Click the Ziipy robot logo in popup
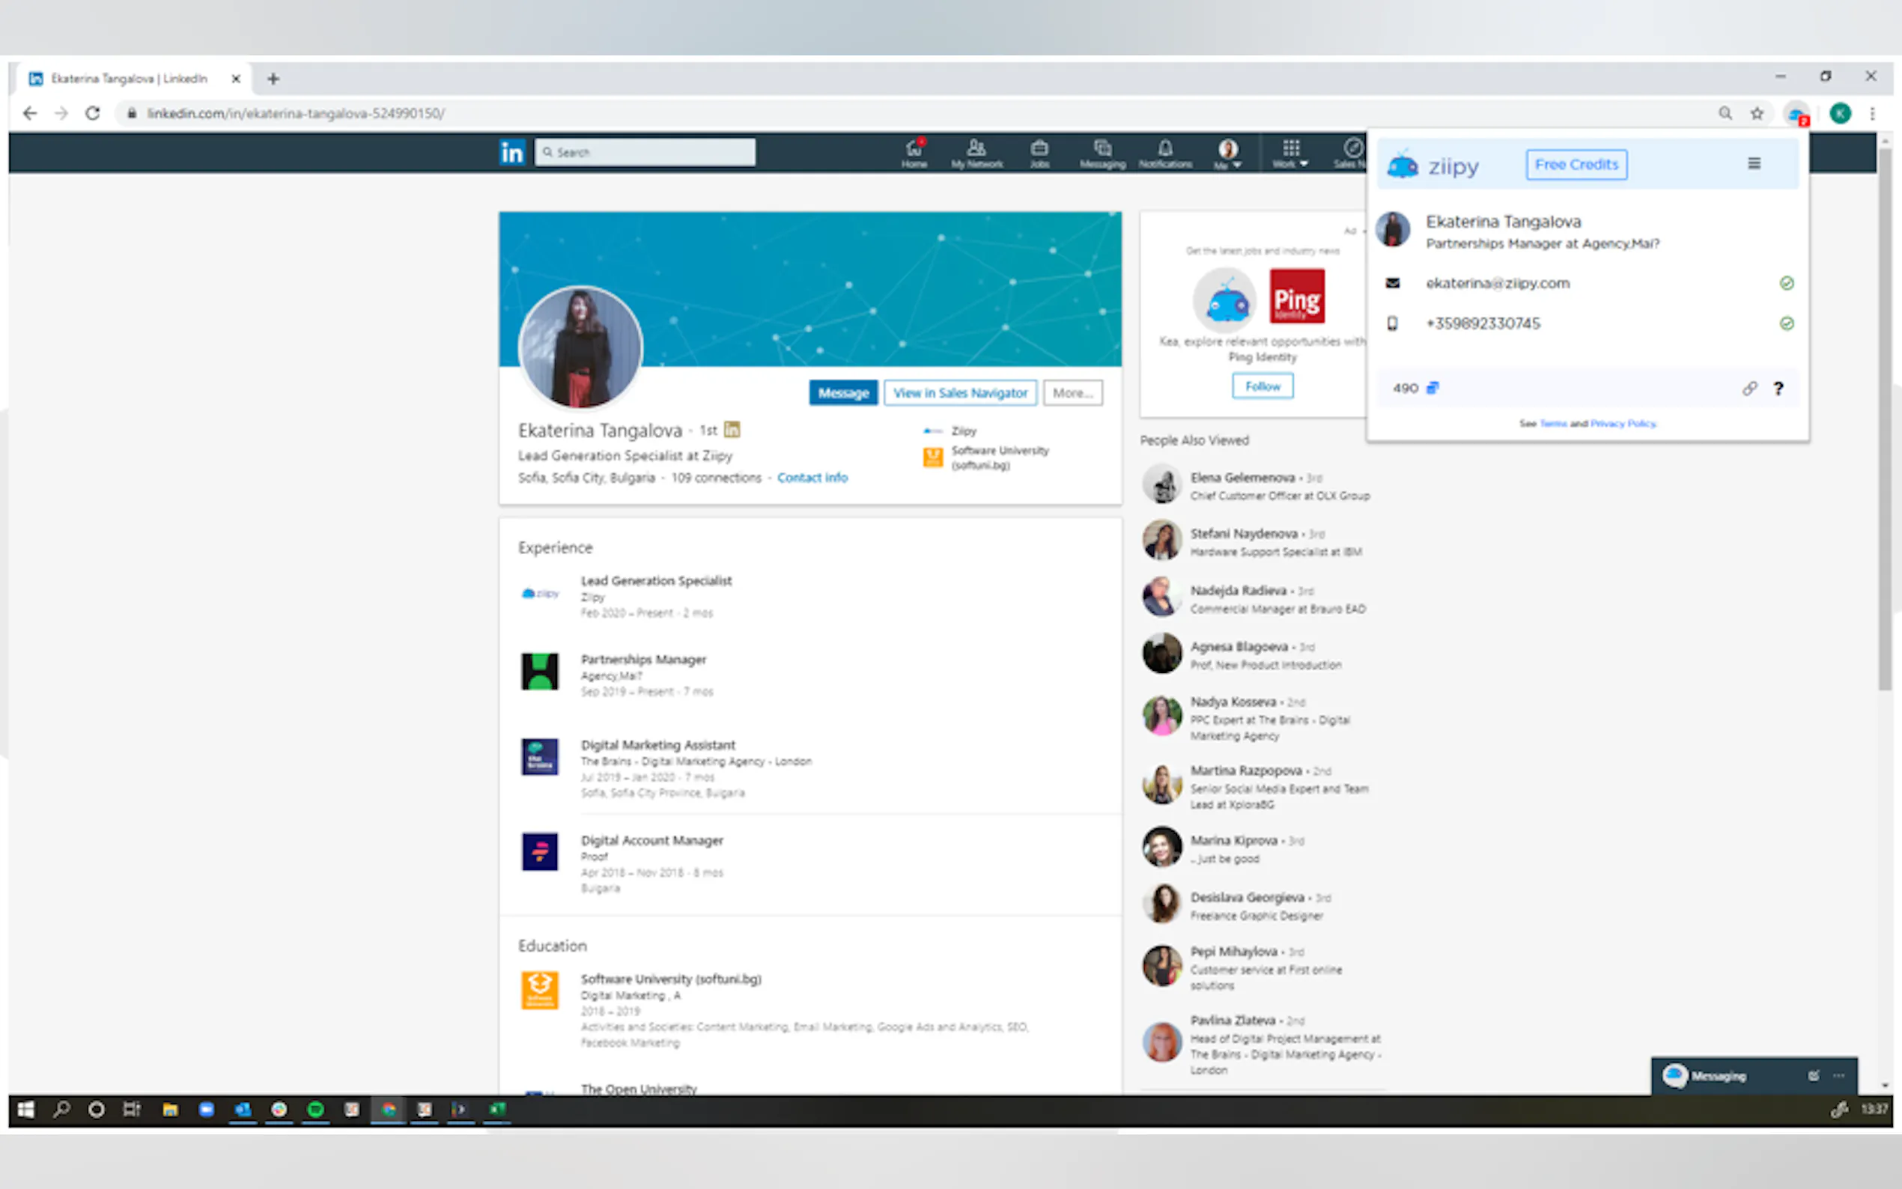1902x1189 pixels. (1402, 165)
